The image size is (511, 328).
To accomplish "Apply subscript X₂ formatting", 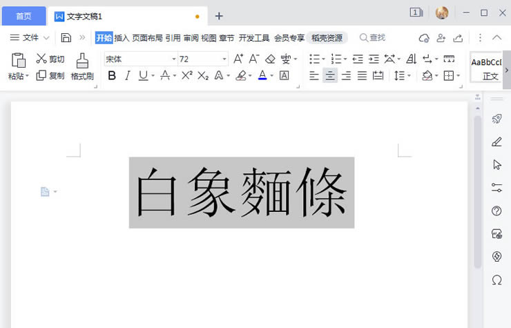I will pos(203,76).
